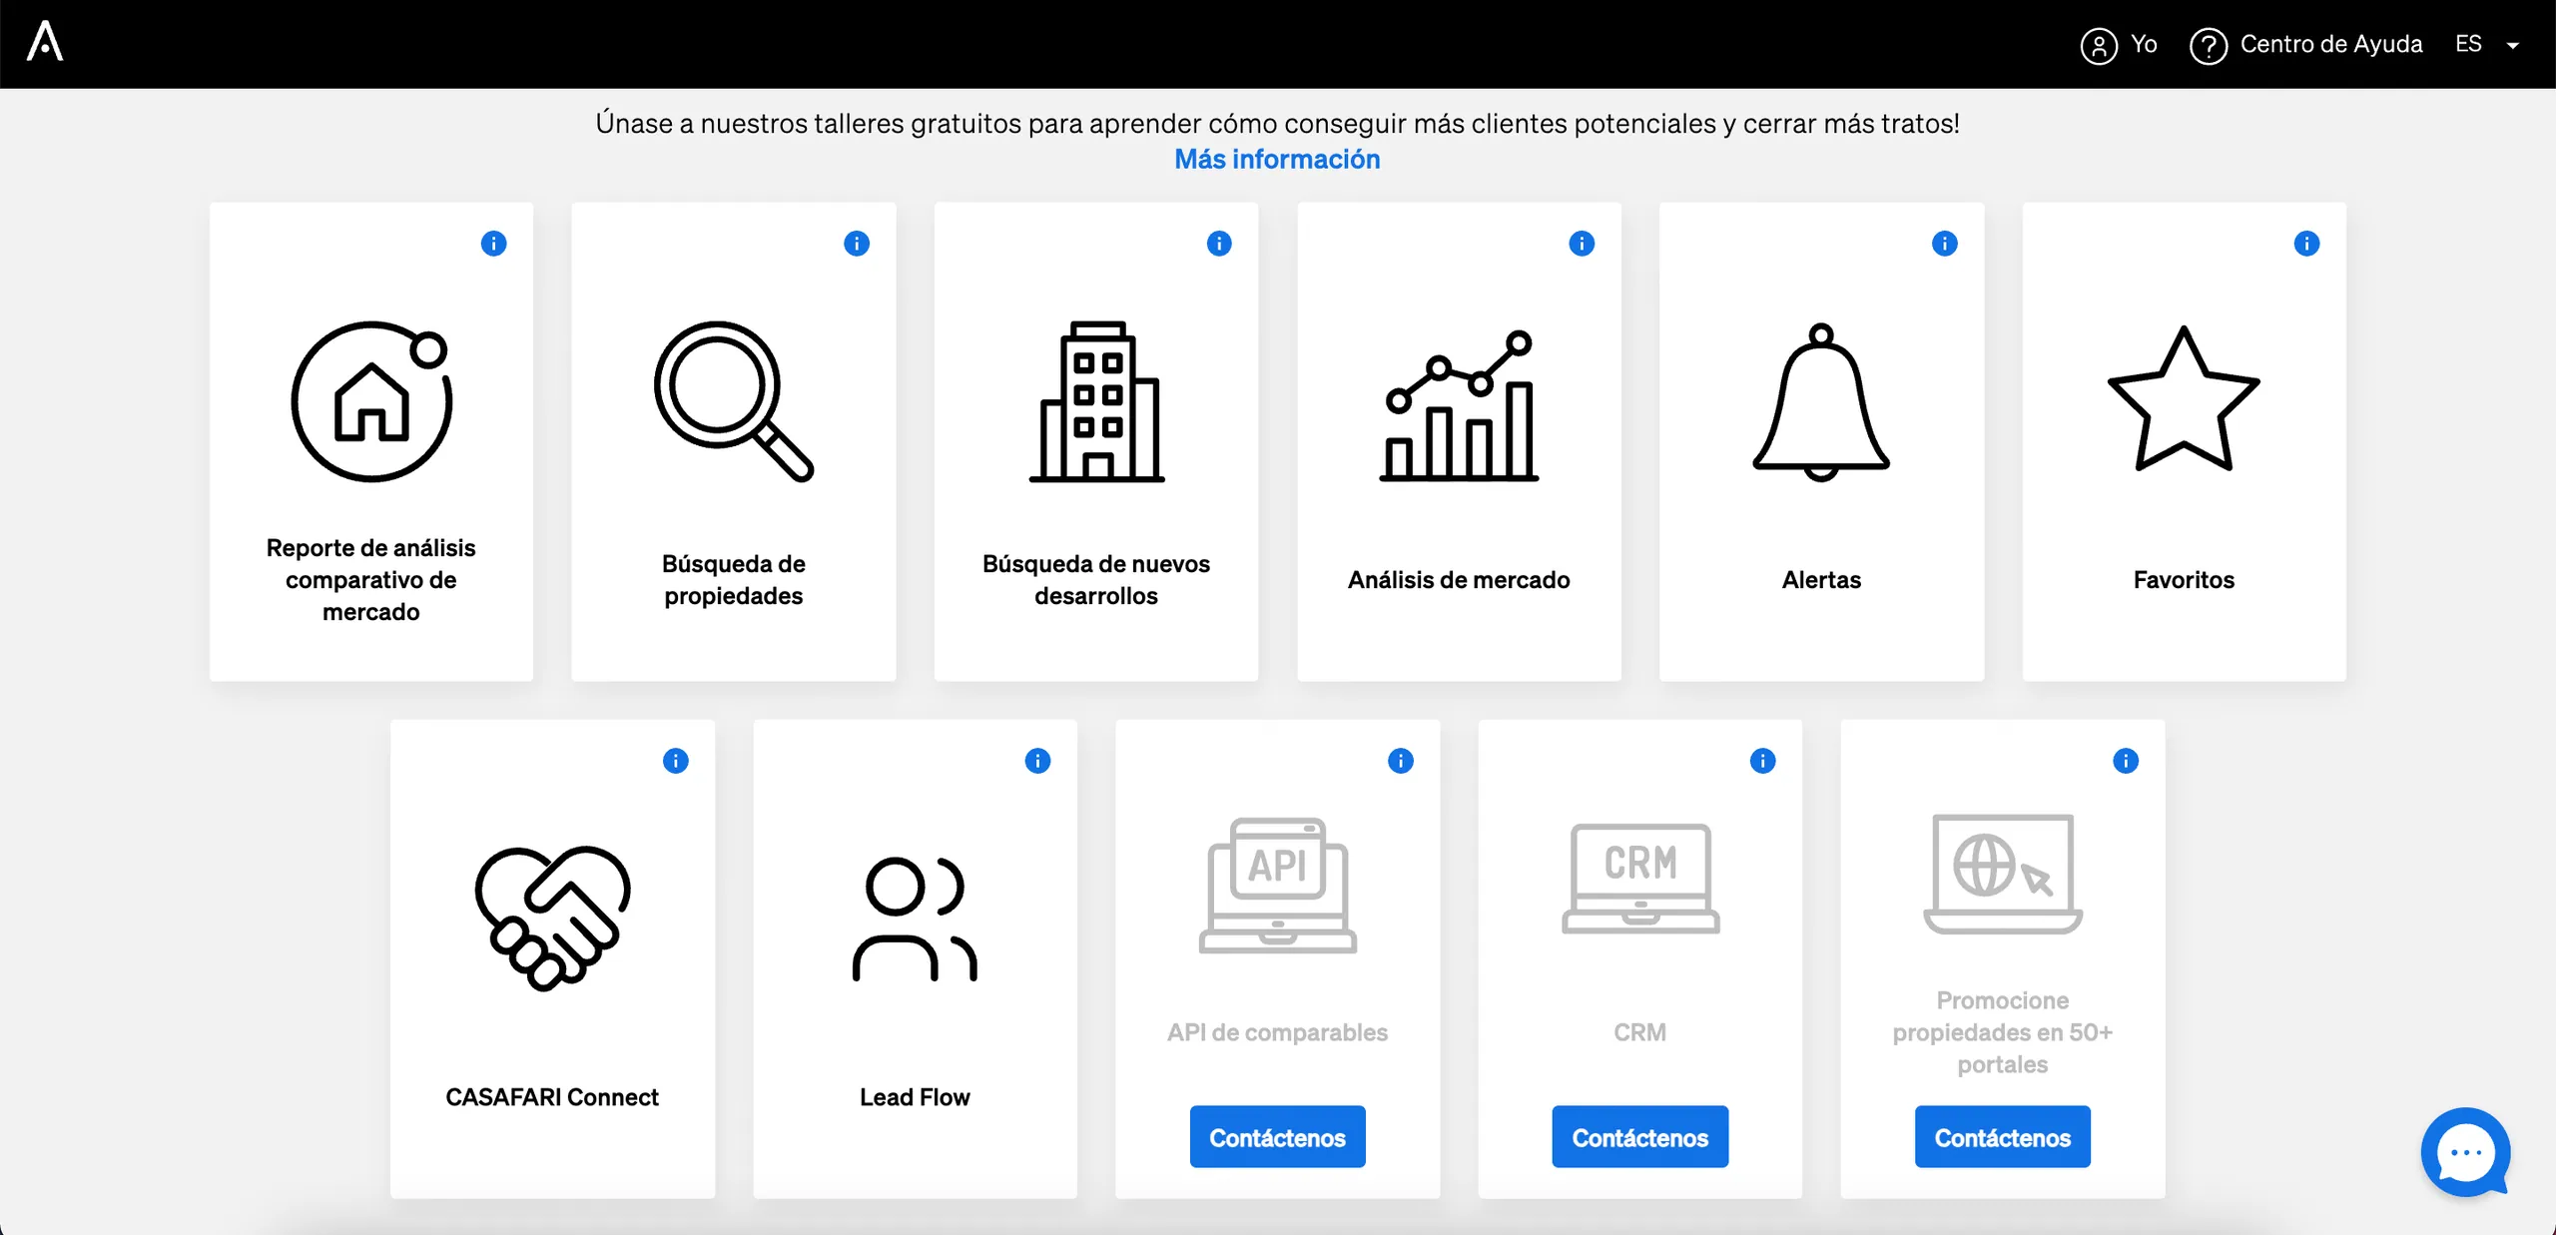The height and width of the screenshot is (1235, 2556).
Task: Open Búsqueda de nuevos desarrollos building icon
Action: (x=1096, y=401)
